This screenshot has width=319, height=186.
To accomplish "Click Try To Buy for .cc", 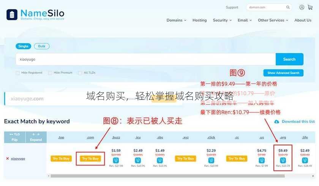I will click(237, 159).
